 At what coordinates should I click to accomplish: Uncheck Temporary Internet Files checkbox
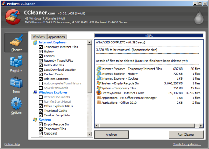tap(41, 47)
